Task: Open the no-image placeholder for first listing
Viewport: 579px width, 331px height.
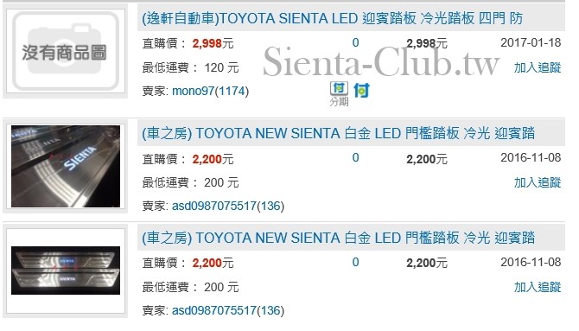Action: pos(66,51)
